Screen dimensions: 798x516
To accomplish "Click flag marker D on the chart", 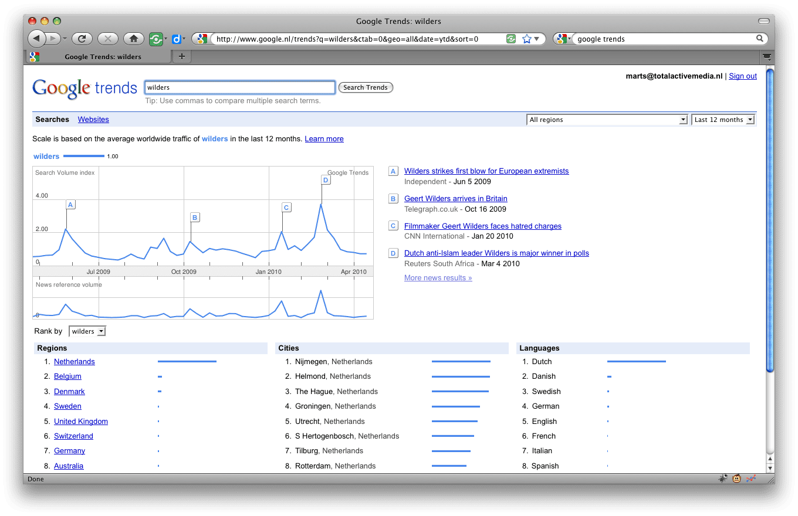I will [x=326, y=180].
